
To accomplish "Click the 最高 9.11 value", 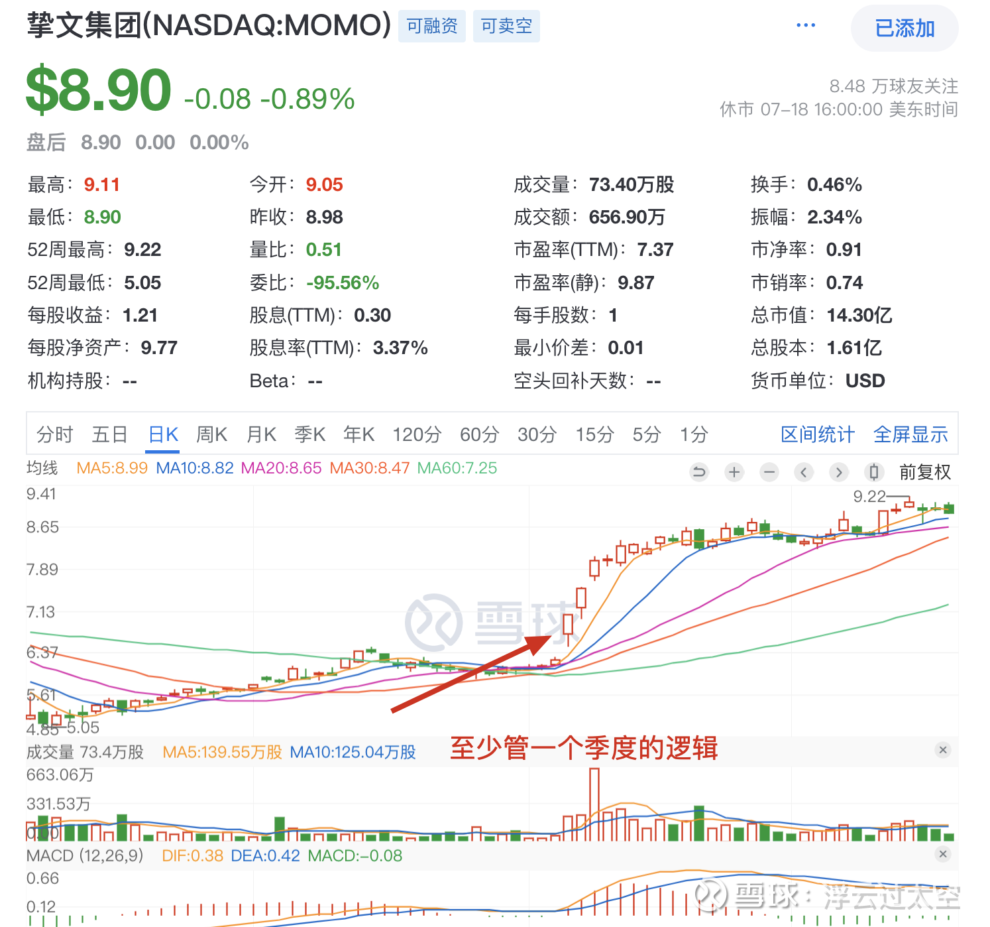I will [101, 184].
